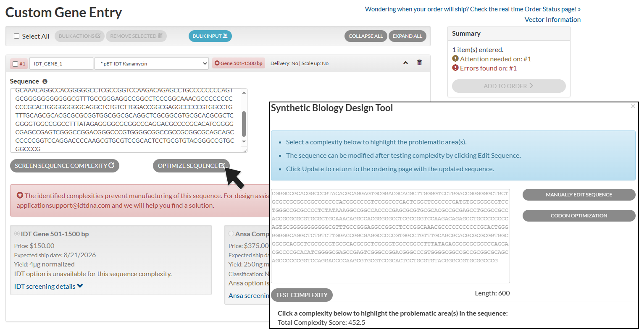Click the 'Price: $375.00' text
639x329 pixels.
pos(248,245)
